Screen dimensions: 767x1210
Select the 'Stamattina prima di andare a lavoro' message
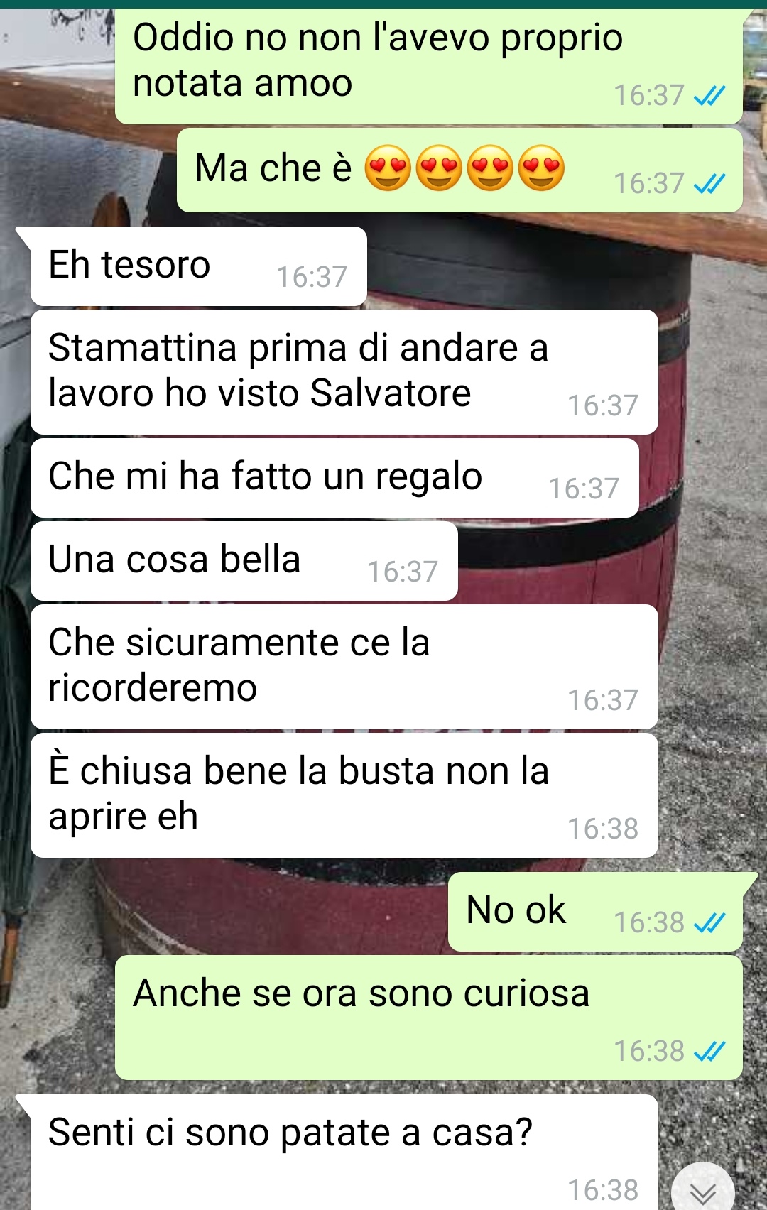(344, 372)
